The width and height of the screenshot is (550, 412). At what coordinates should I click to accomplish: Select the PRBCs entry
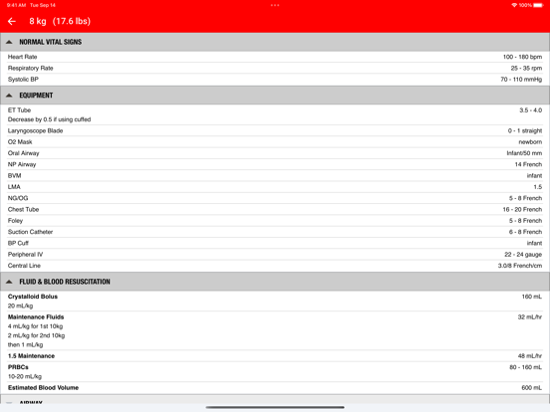point(275,372)
